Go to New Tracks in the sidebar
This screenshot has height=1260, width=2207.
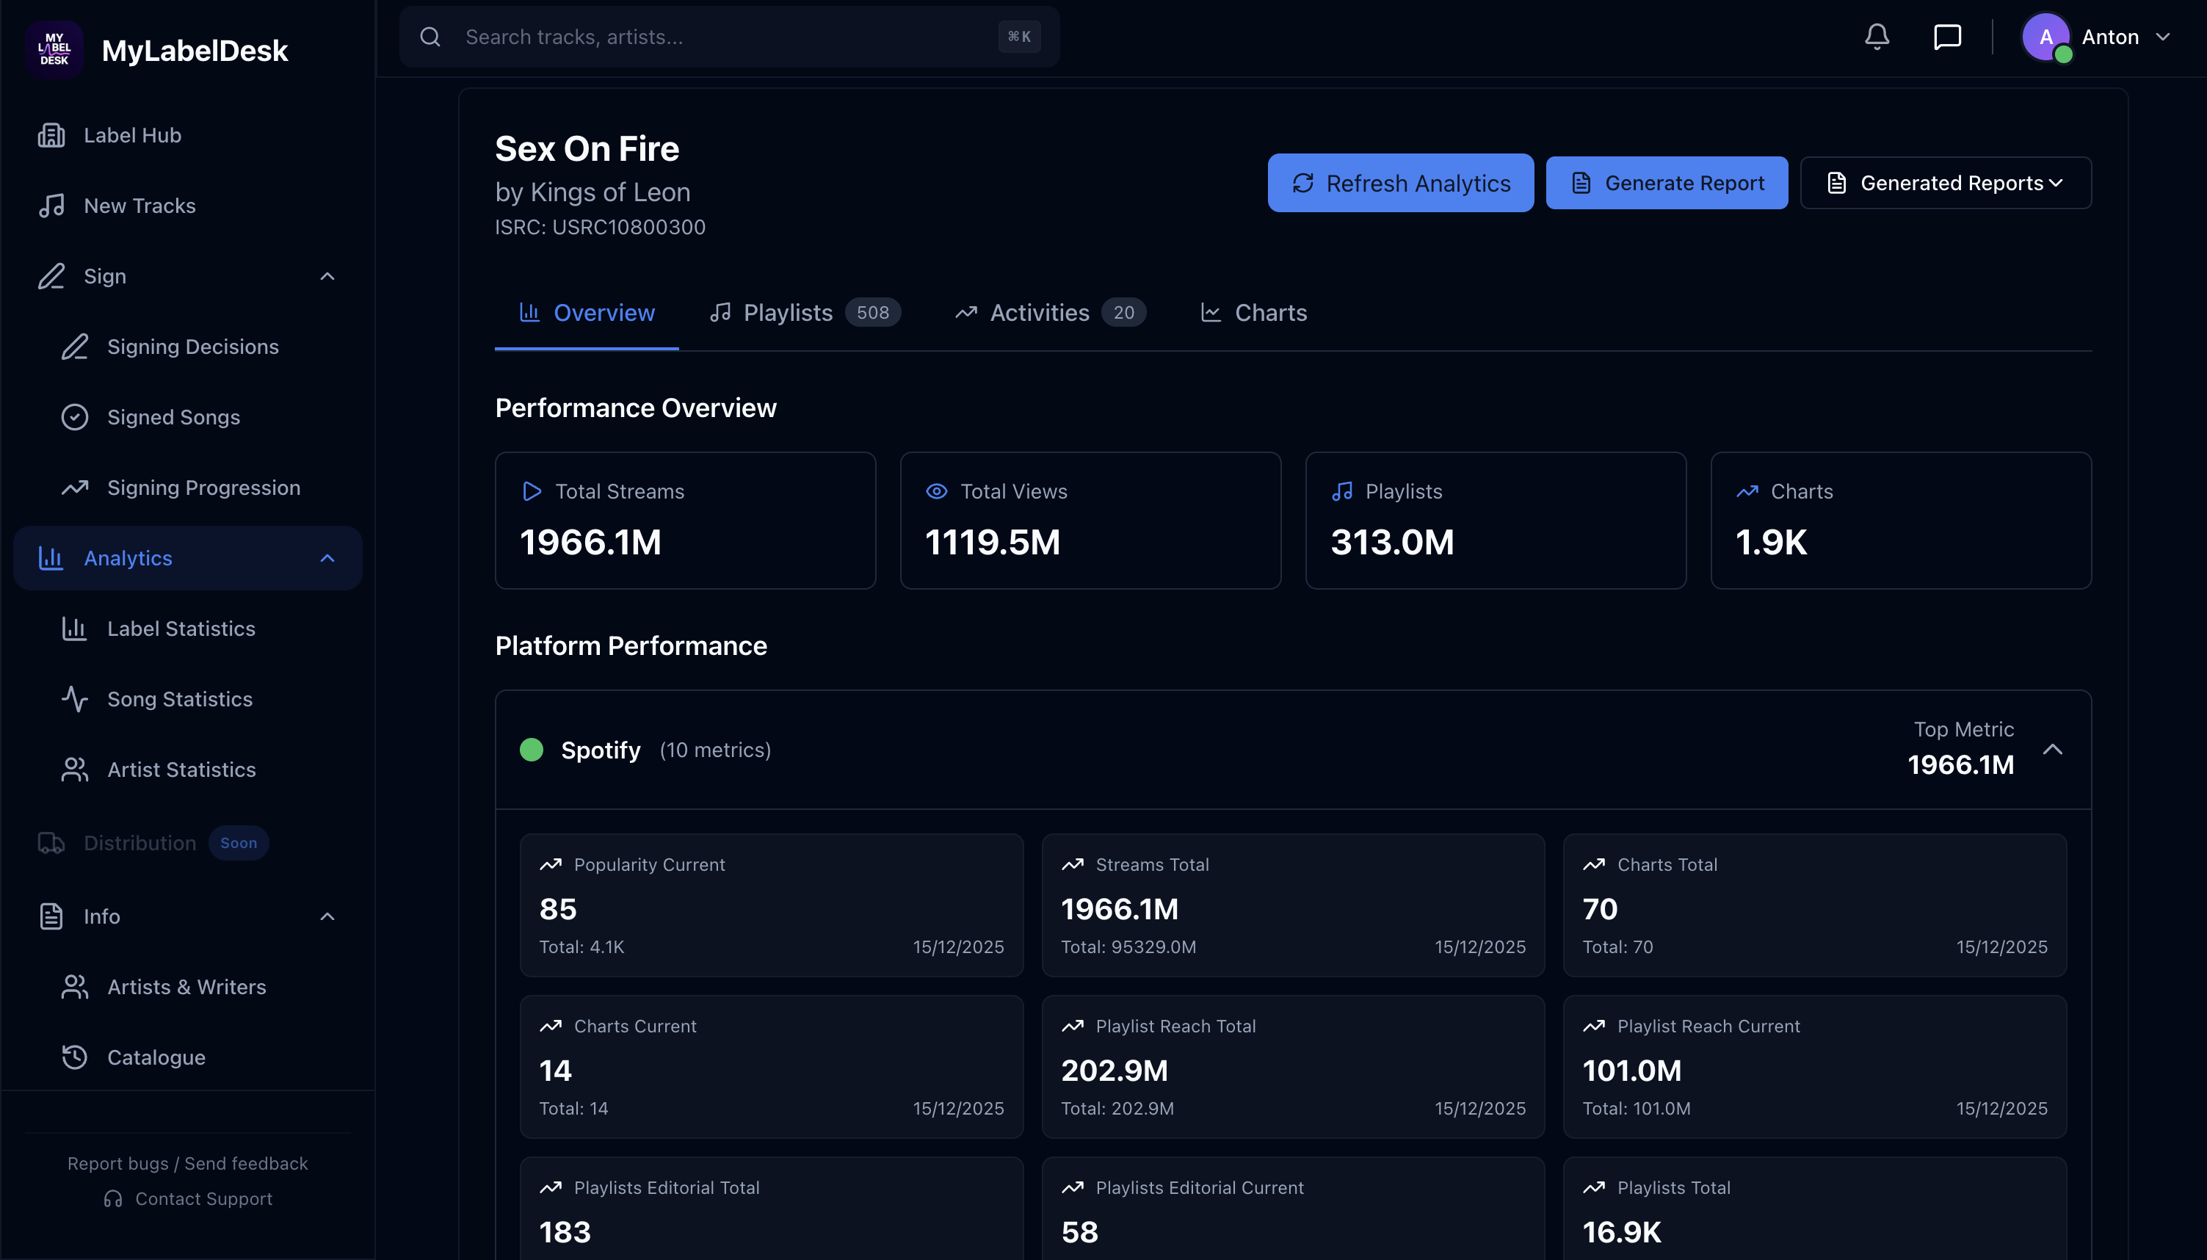tap(139, 205)
